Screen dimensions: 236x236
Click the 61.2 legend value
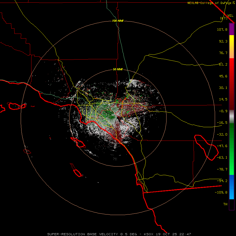(x=223, y=65)
